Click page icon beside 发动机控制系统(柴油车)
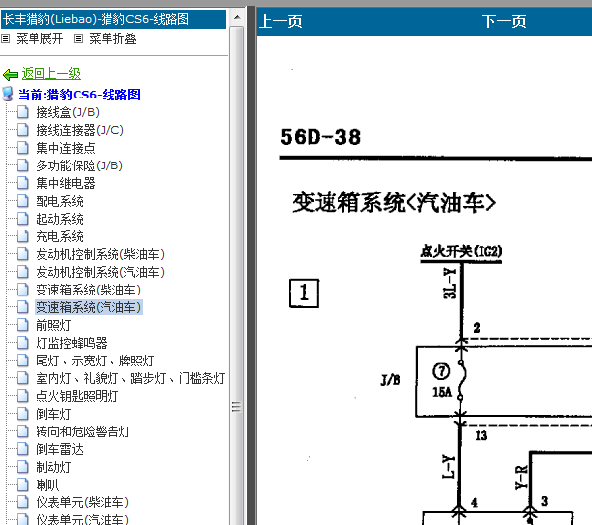The width and height of the screenshot is (592, 525). click(x=23, y=254)
